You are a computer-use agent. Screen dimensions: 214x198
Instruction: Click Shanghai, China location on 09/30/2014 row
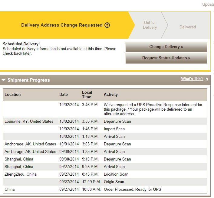tap(19, 159)
